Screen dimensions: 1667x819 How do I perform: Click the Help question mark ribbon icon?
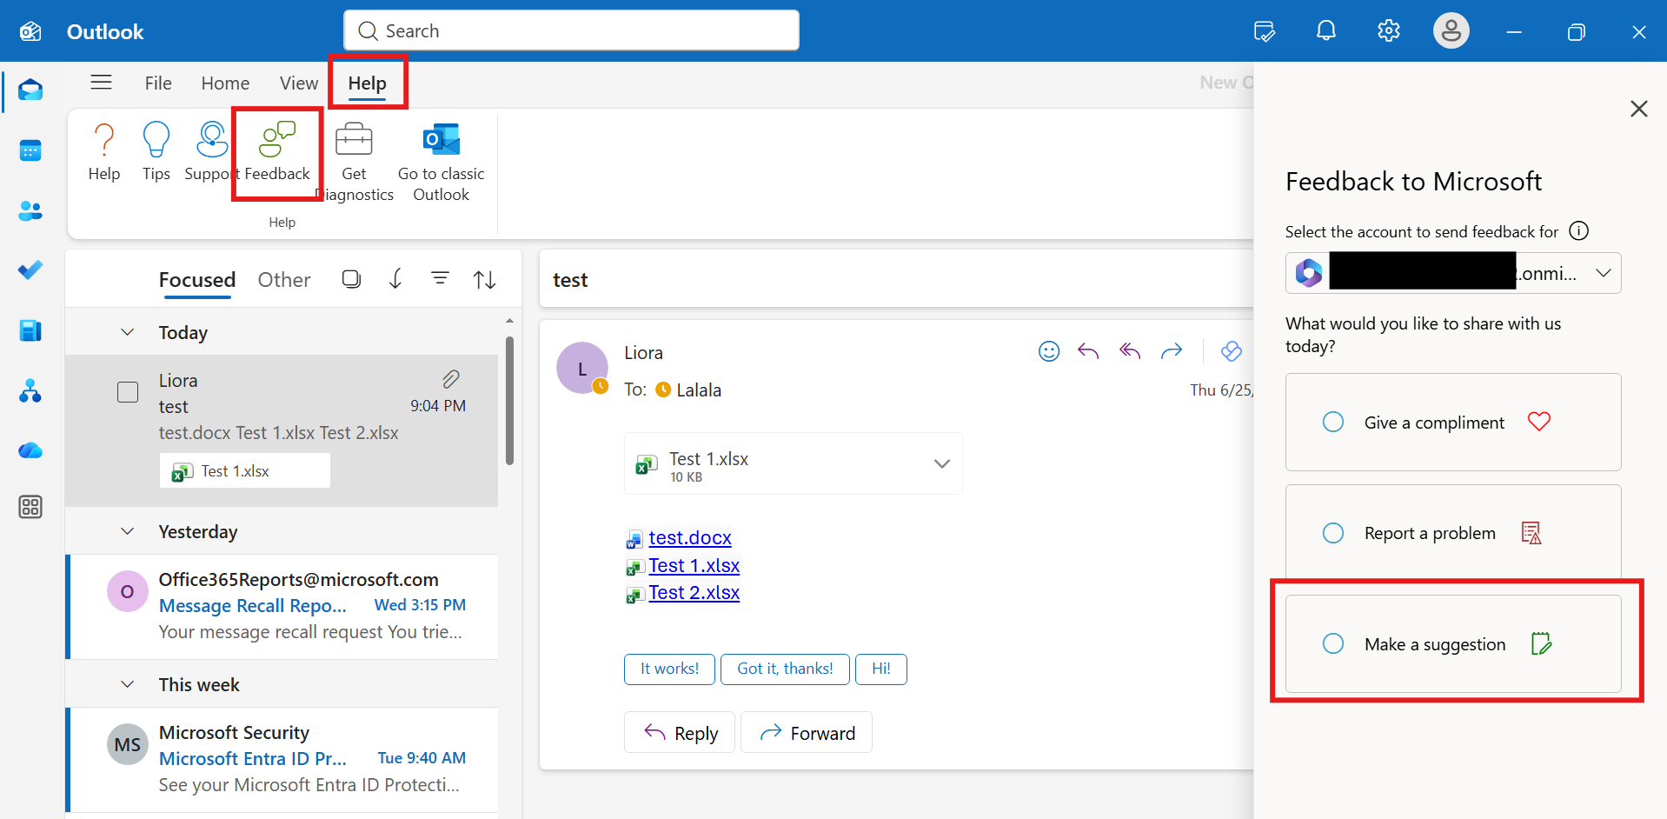pos(104,152)
